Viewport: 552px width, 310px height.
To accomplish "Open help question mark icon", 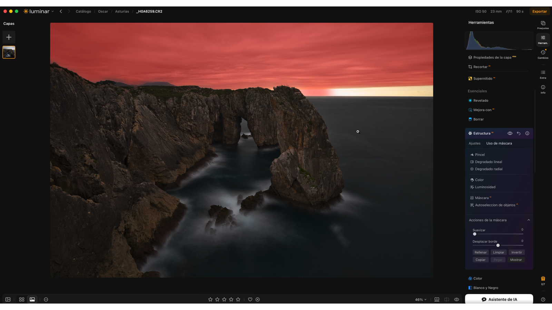I will 543,299.
